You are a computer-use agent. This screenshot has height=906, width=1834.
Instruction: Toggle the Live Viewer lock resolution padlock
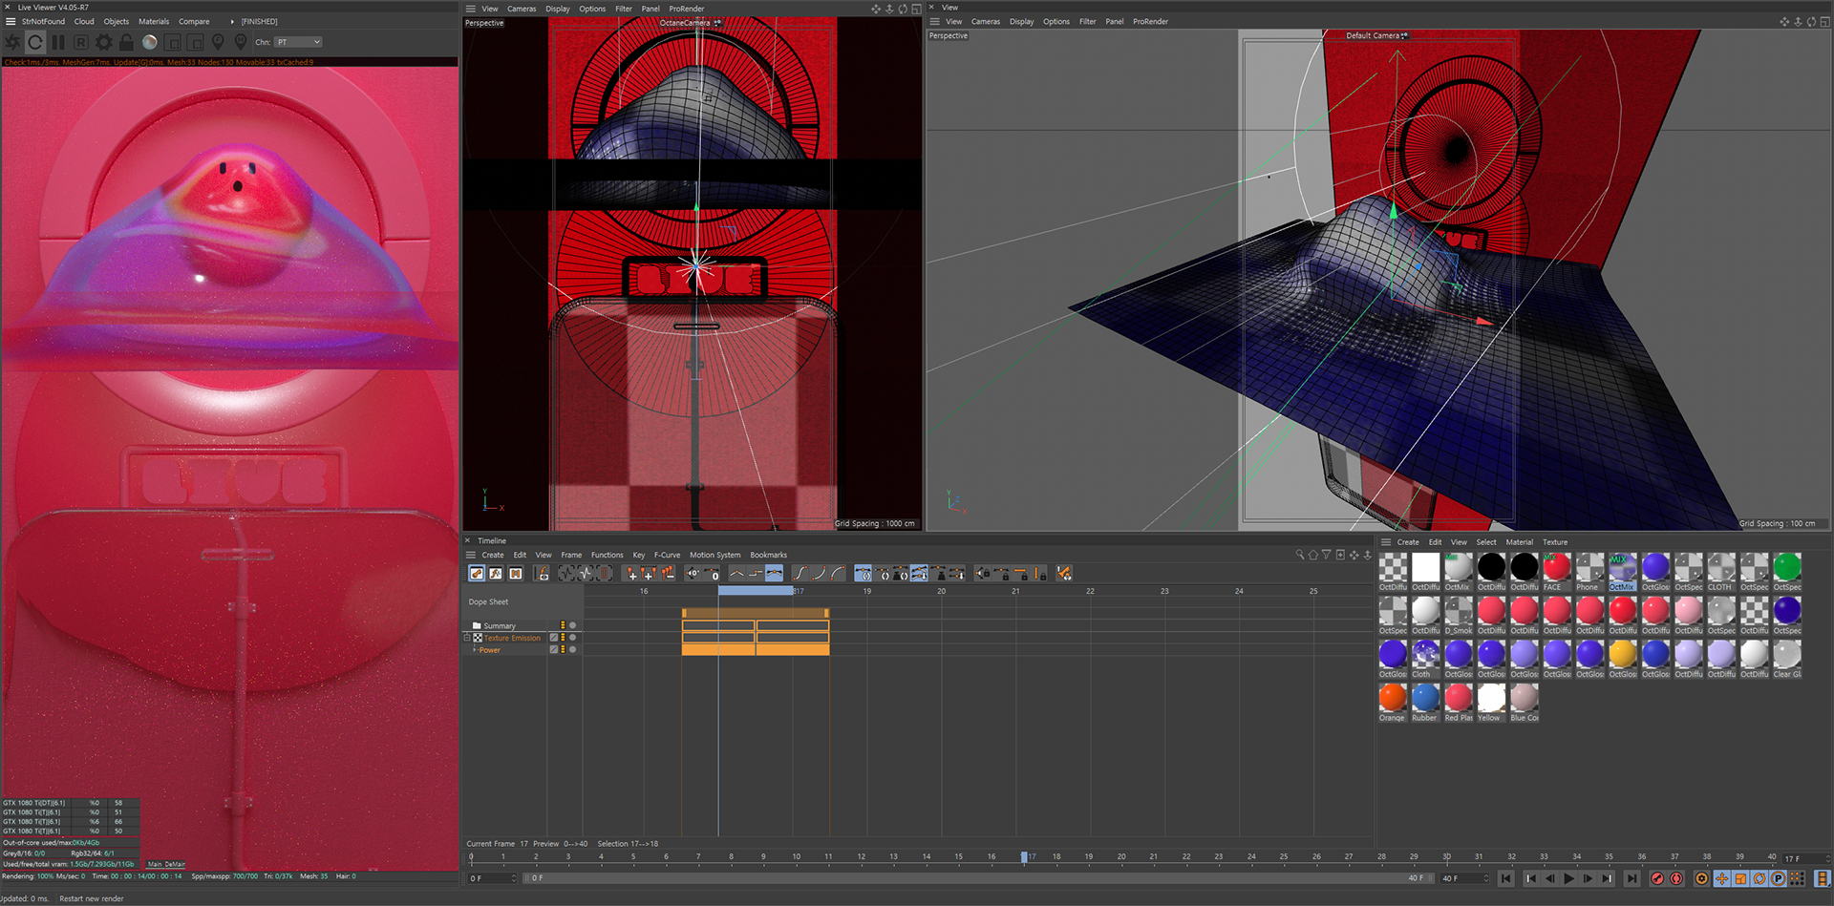point(126,42)
